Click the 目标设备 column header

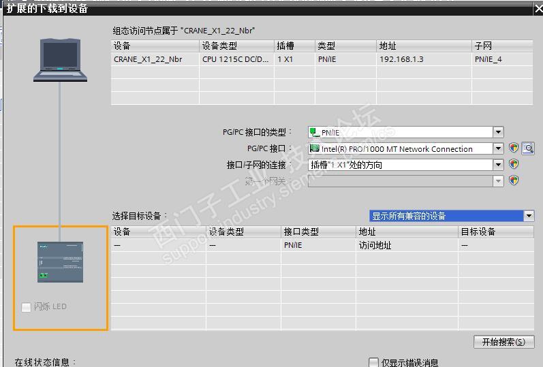tap(496, 232)
